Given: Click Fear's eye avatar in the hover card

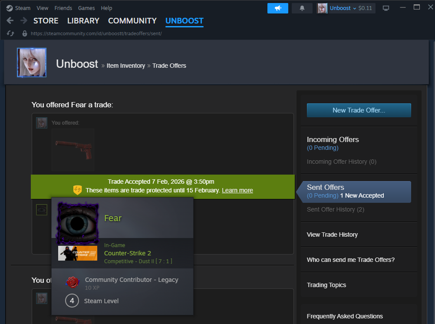Looking at the screenshot, I should click(78, 223).
